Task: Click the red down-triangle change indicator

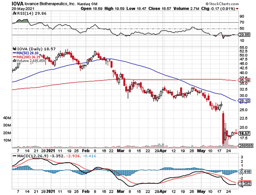Action: pyautogui.click(x=237, y=9)
